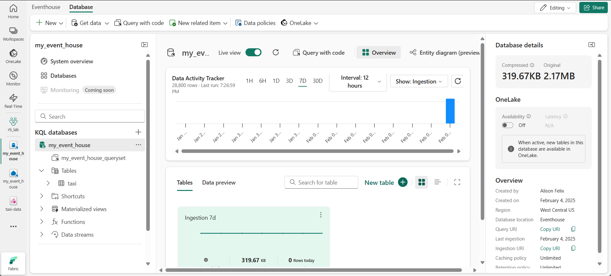
Task: Open Databases in explorer
Action: tap(59, 76)
